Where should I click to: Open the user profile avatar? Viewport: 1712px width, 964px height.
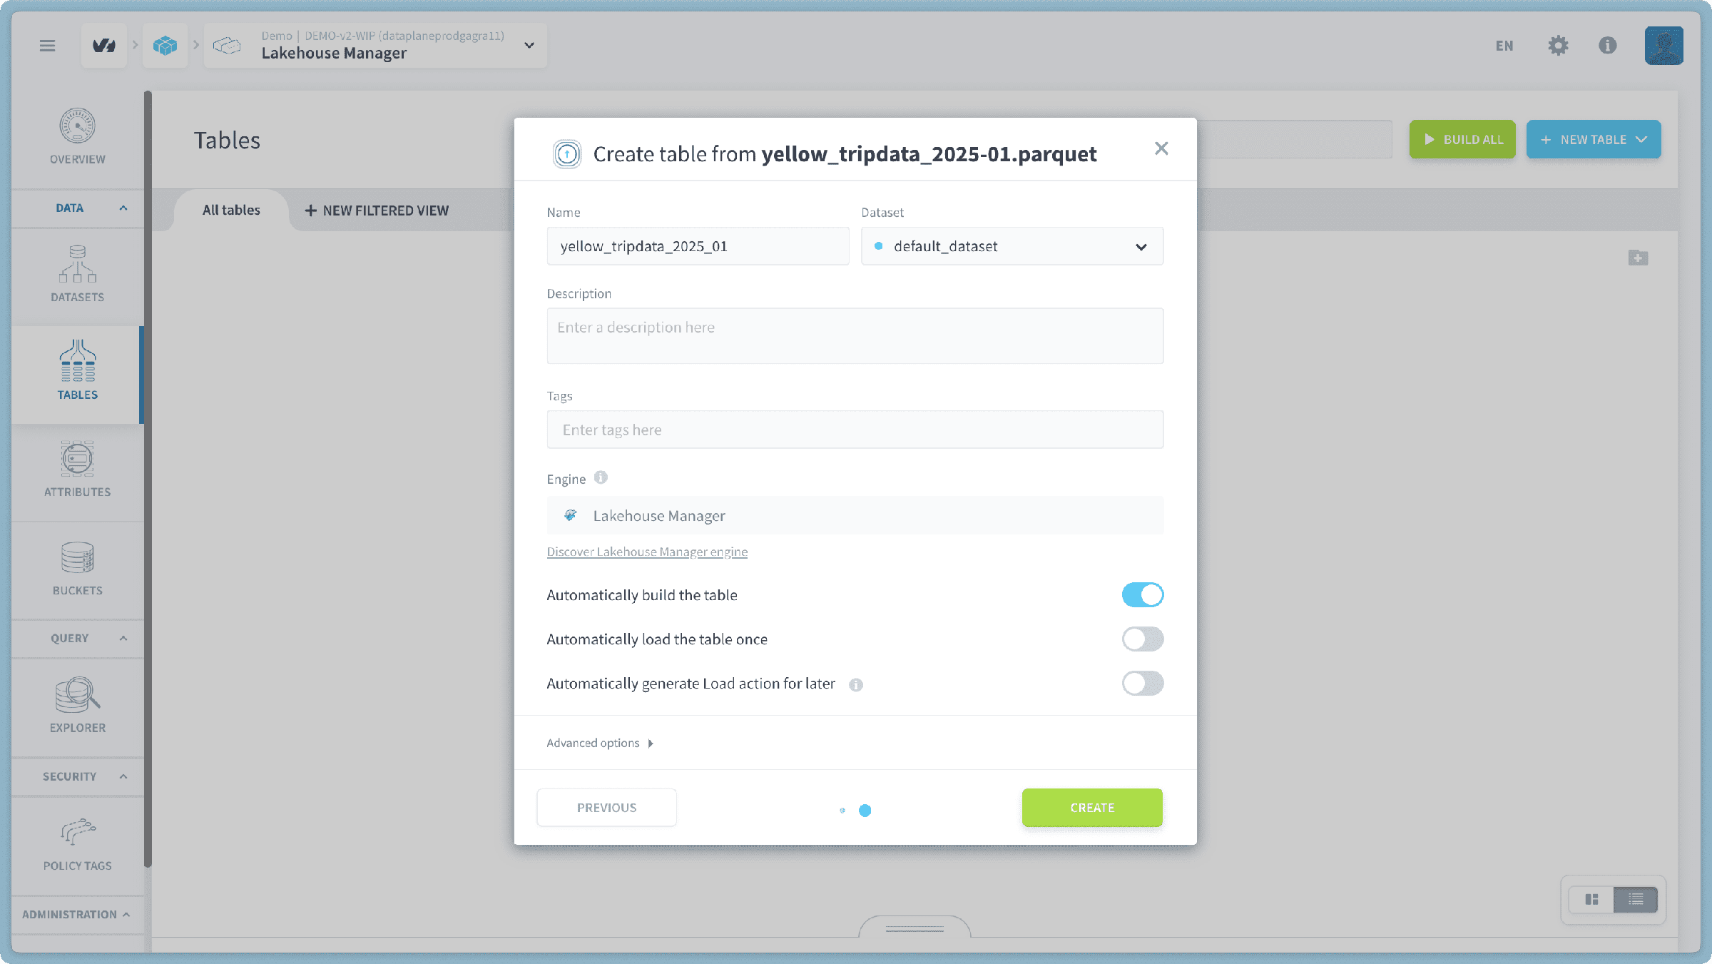1664,46
